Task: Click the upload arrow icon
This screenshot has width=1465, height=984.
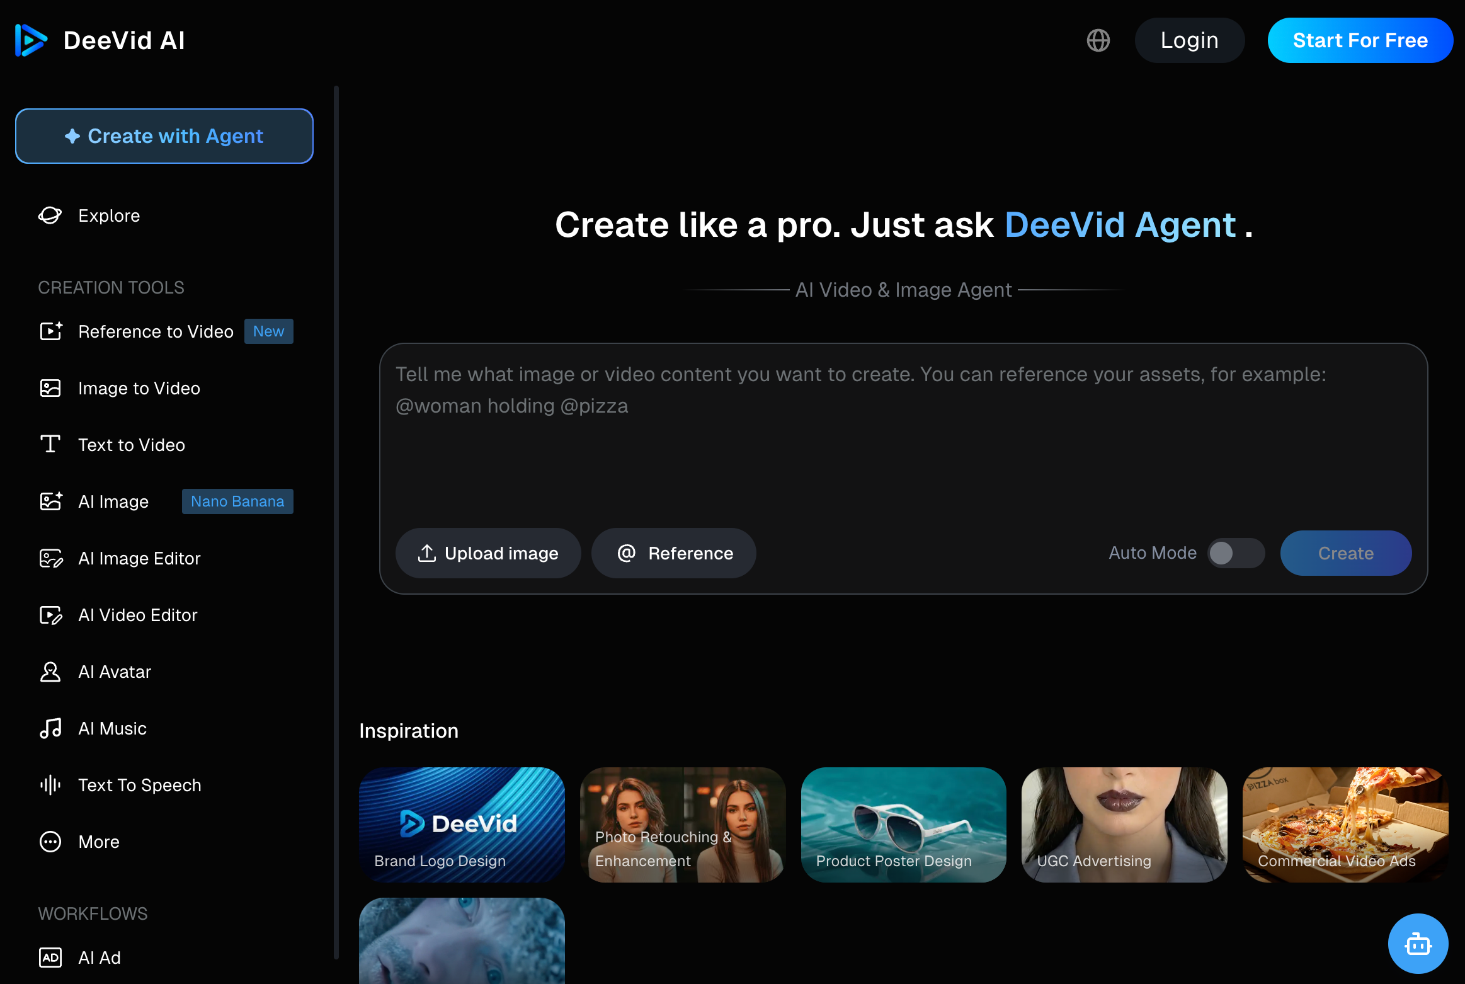Action: click(427, 553)
